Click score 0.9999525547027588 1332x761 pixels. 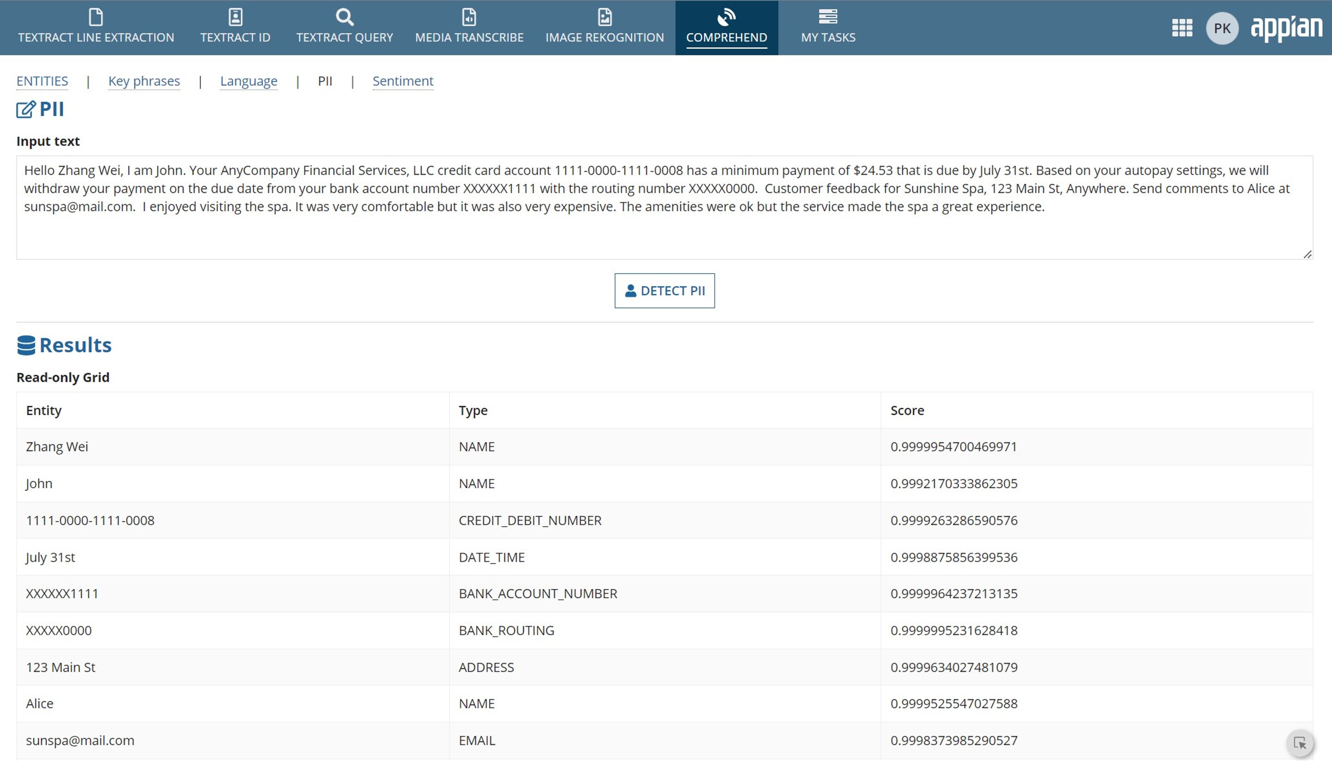point(954,703)
